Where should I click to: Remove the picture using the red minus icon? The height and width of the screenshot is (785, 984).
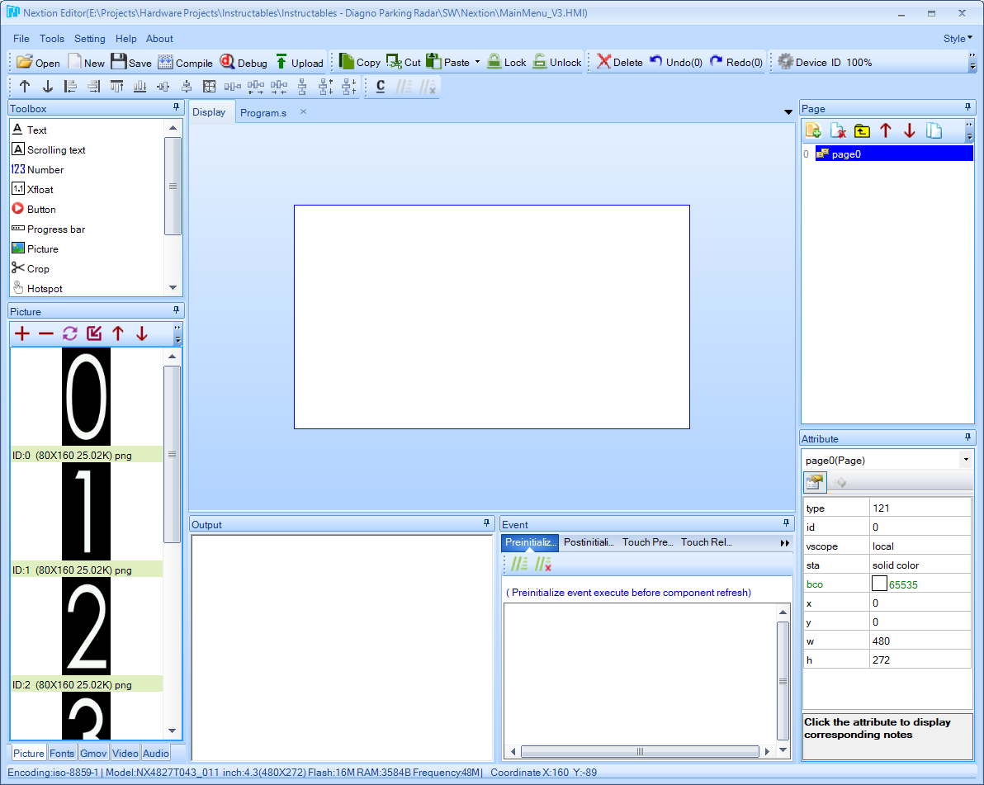tap(45, 333)
